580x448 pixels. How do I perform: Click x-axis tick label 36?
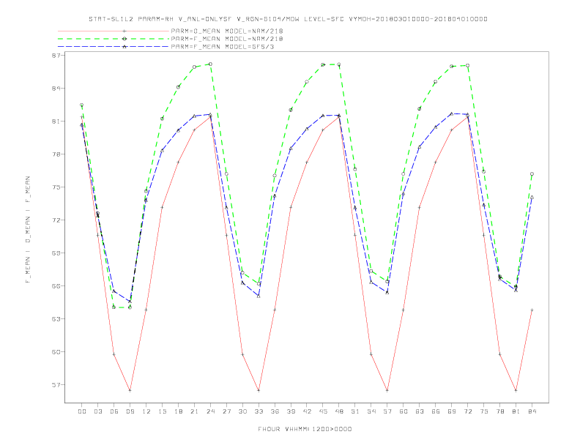tap(275, 411)
